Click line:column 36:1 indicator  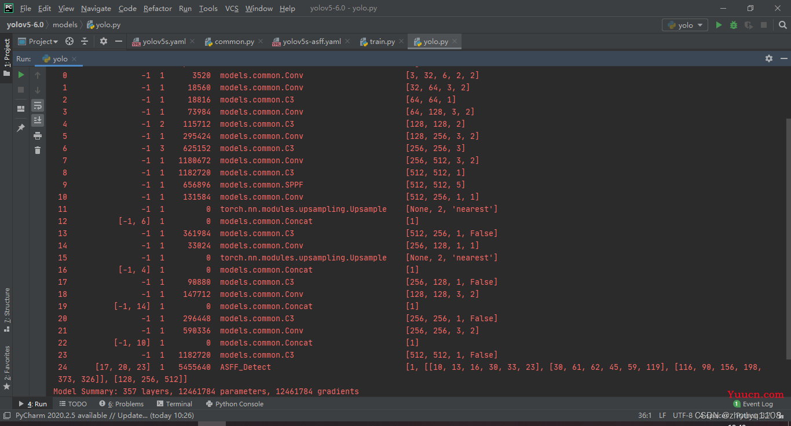644,416
